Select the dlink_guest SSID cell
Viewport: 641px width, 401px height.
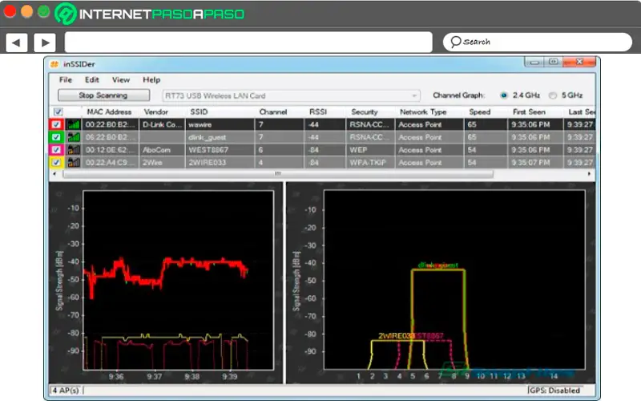(x=220, y=137)
